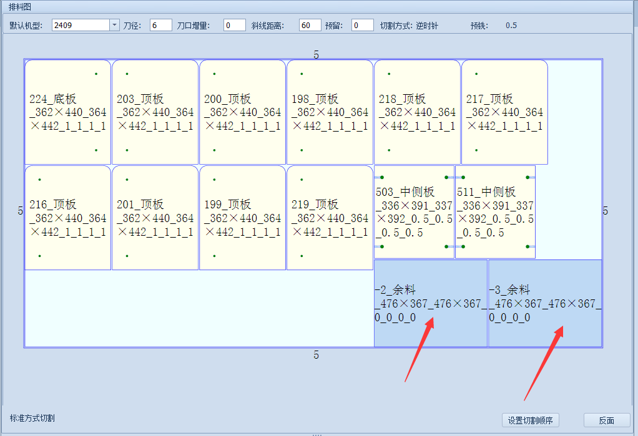Screen dimensions: 638x436
Task: Select the 217_顶板 panel piece
Action: (504, 112)
